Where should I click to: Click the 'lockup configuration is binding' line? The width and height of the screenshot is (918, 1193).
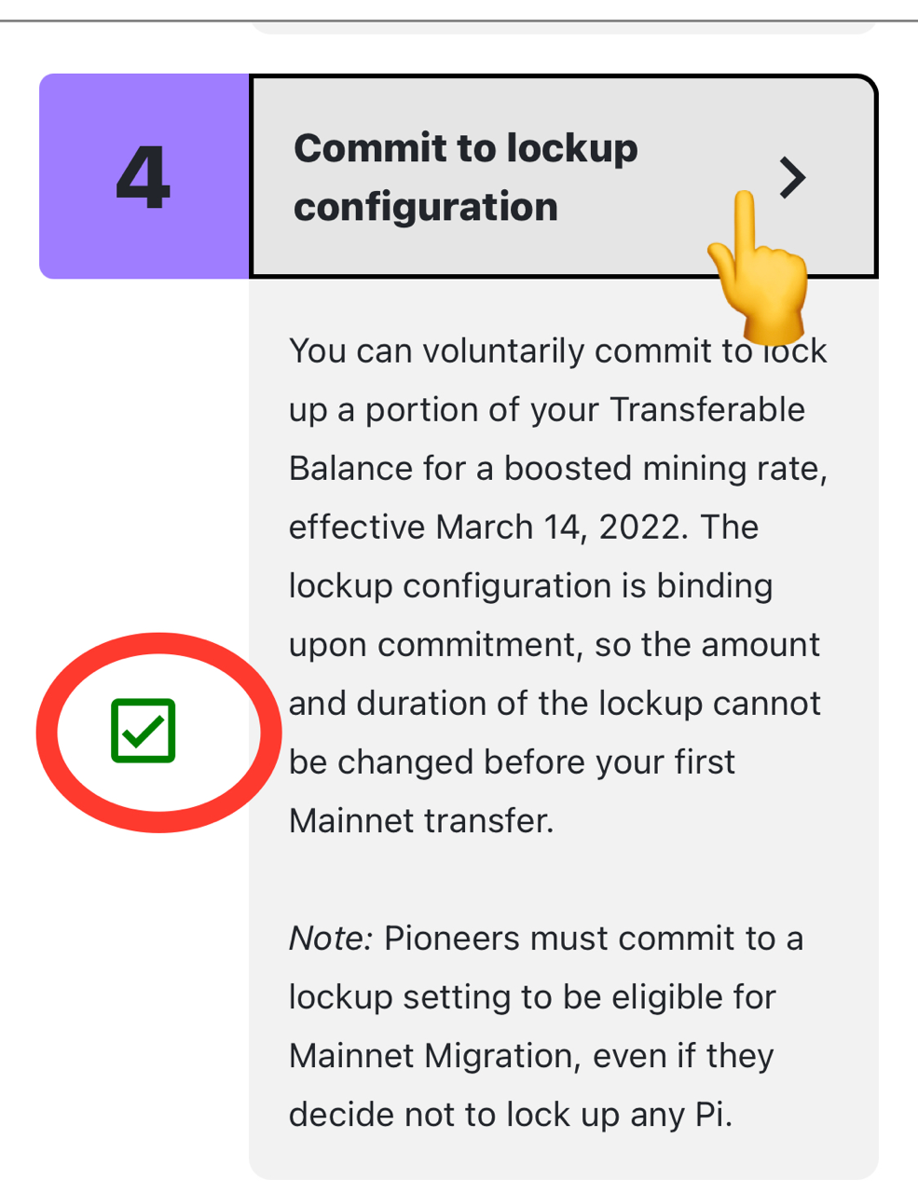point(530,586)
